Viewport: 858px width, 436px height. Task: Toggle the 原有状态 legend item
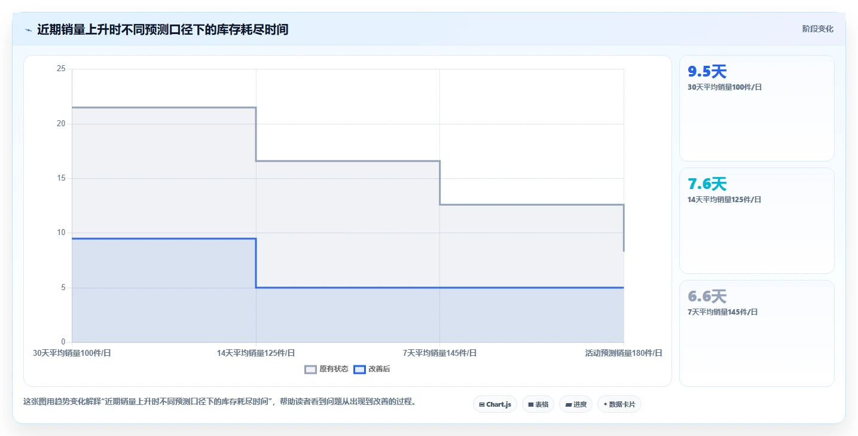point(326,369)
